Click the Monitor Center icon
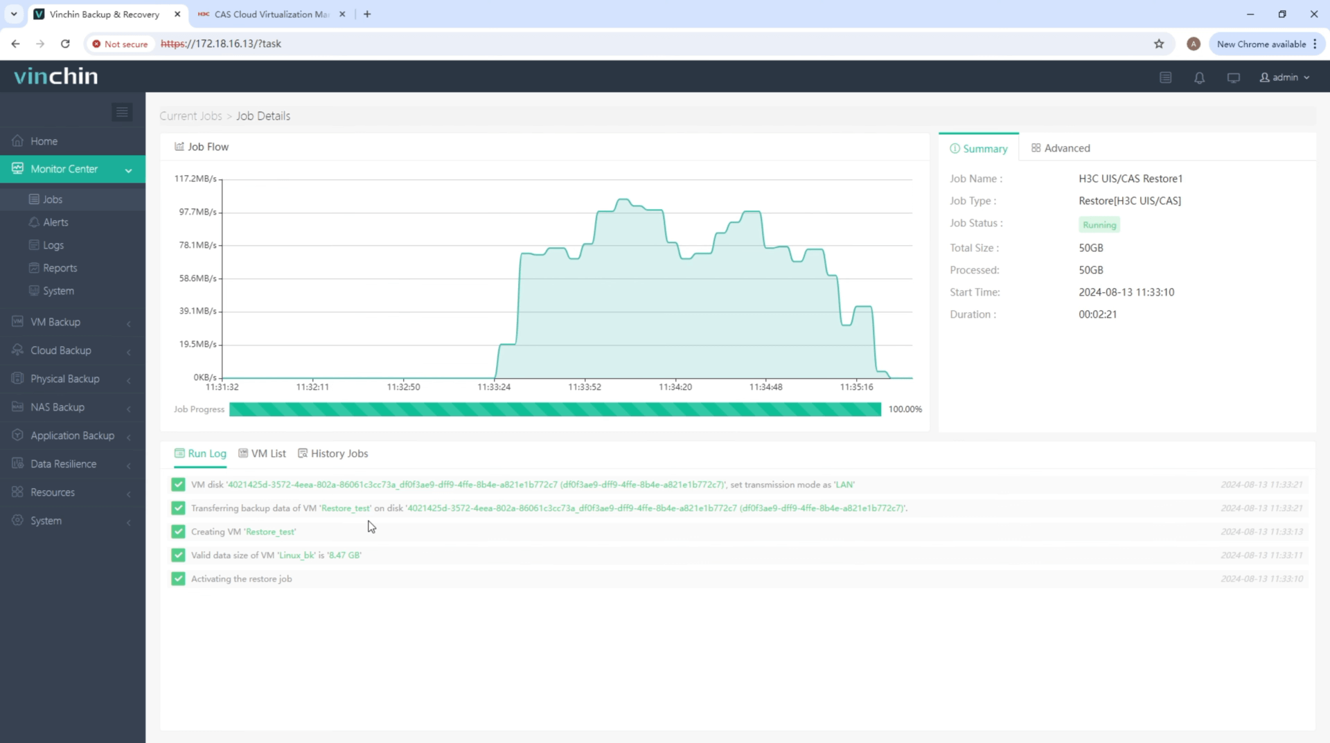The height and width of the screenshot is (743, 1330). [x=17, y=168]
